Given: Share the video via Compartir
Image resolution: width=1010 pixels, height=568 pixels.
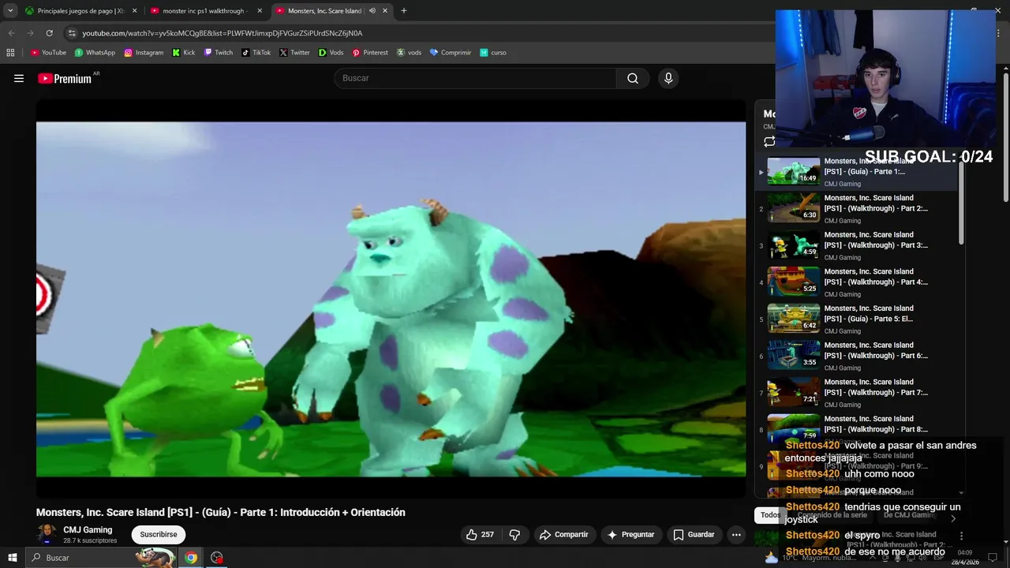Looking at the screenshot, I should pos(563,534).
